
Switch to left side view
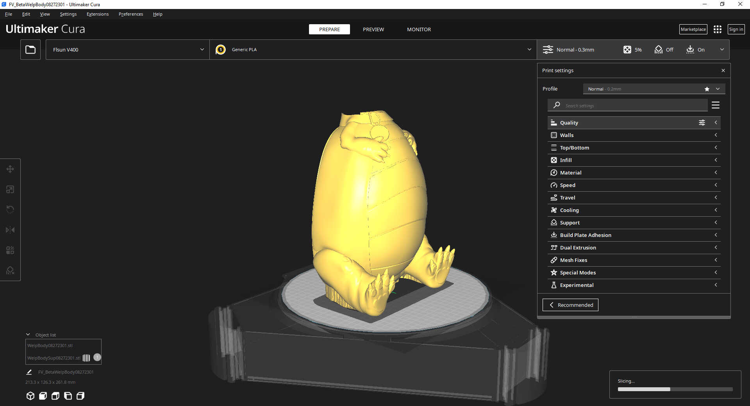click(68, 396)
